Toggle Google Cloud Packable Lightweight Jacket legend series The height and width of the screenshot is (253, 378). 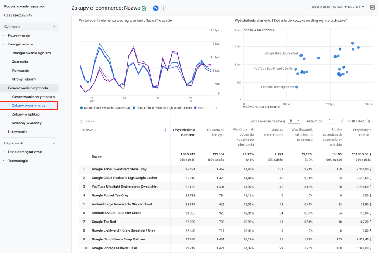(x=162, y=108)
